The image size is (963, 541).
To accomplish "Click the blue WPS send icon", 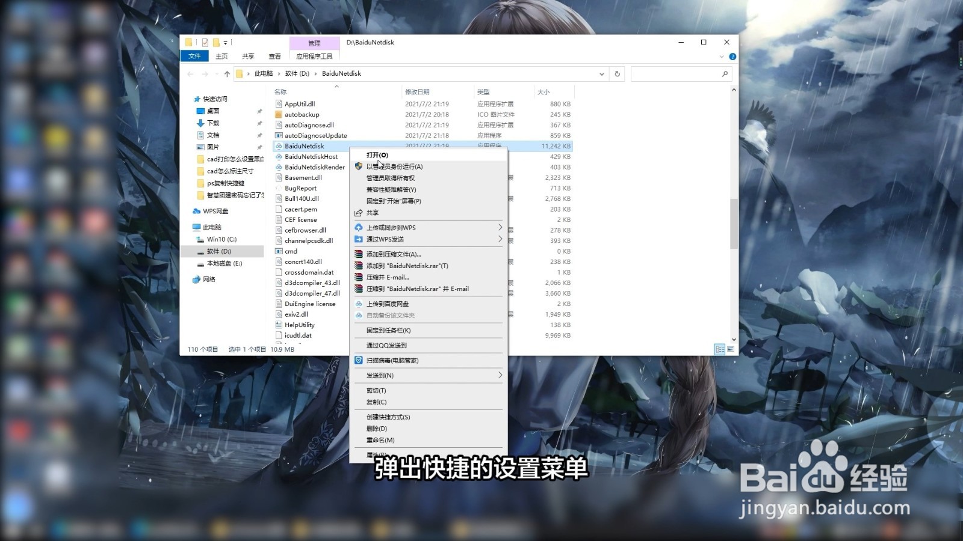I will pos(359,239).
